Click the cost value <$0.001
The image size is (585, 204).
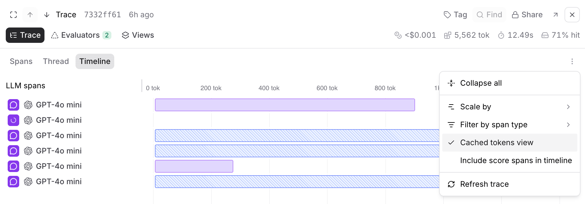415,35
